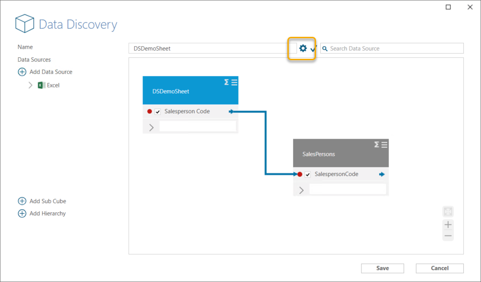
Task: Click the Salesperson Code field label
Action: click(187, 111)
